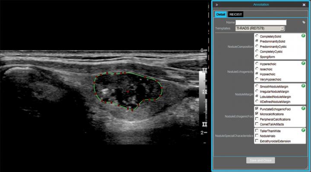Click green checkmark for NoduleMargin group
This screenshot has height=172, width=311.
(303, 86)
